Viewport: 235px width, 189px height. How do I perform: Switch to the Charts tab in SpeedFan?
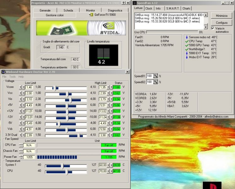pyautogui.click(x=186, y=9)
